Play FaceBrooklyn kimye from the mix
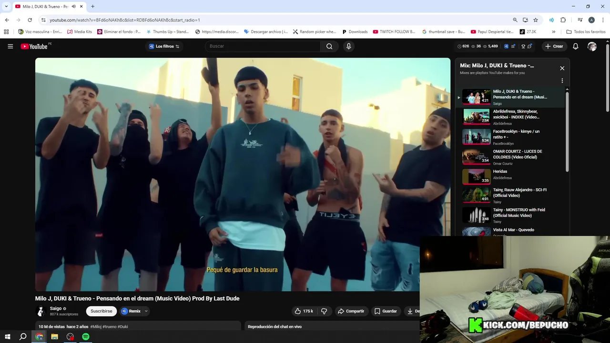Screen dimensions: 610x343 [510, 137]
